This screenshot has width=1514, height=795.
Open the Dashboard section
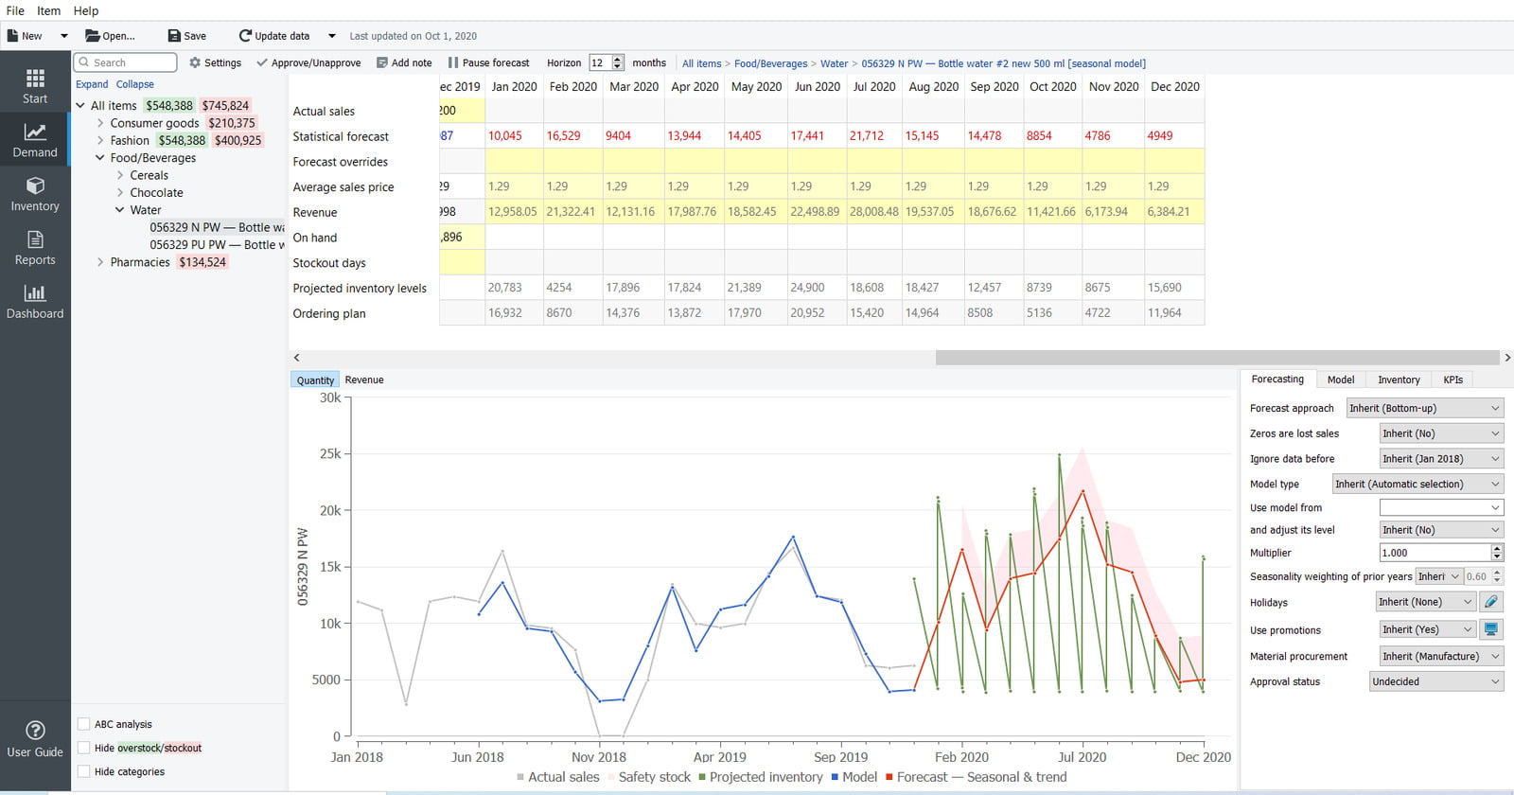point(35,302)
